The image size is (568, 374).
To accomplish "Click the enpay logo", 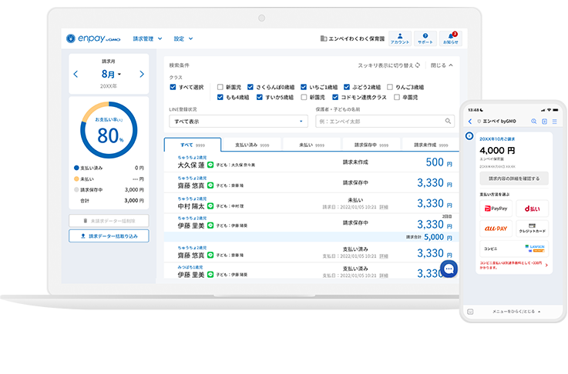I will point(93,38).
